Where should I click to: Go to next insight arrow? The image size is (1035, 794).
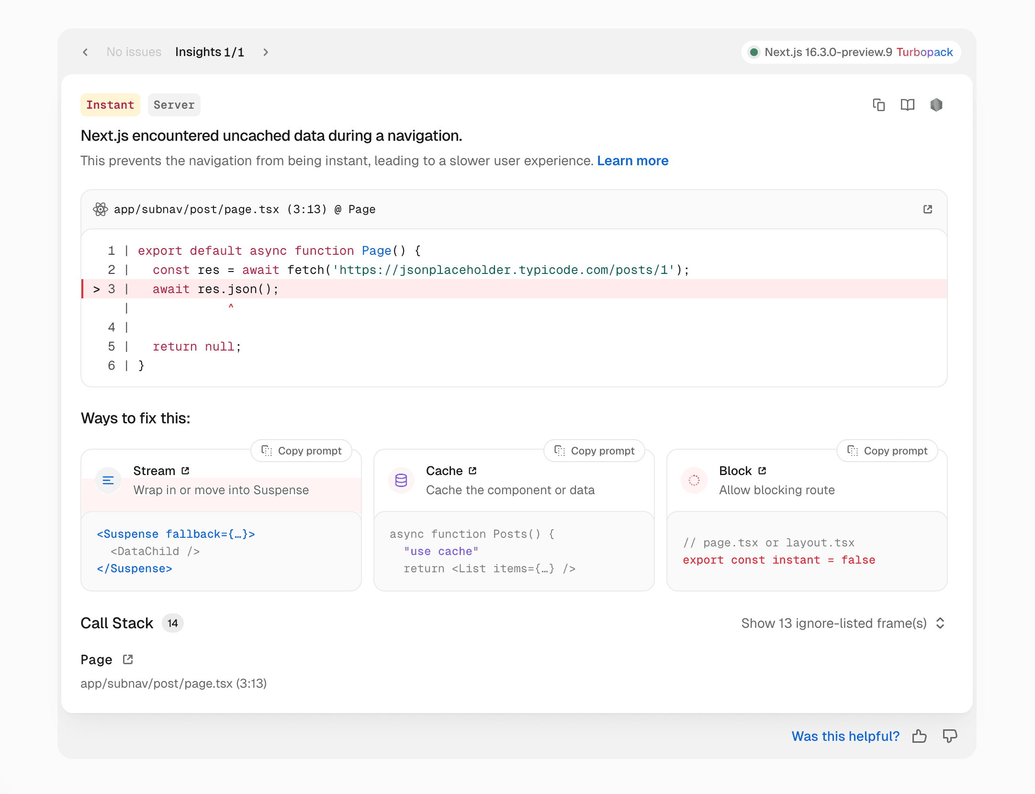[266, 52]
